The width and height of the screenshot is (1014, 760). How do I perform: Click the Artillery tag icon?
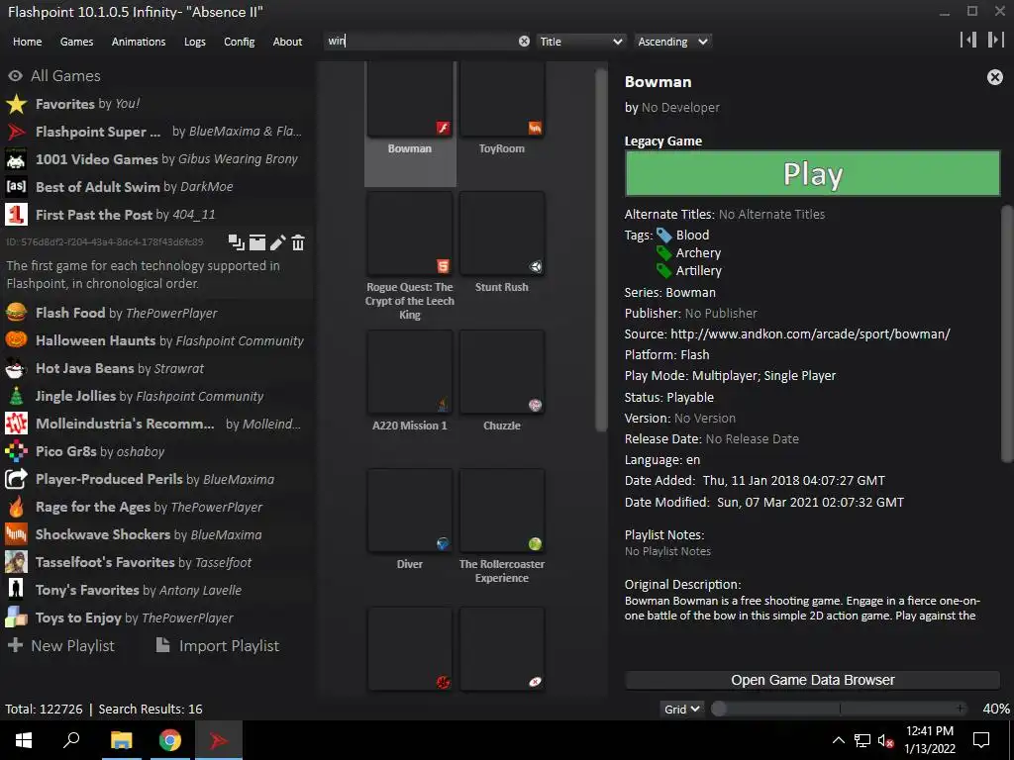[664, 271]
